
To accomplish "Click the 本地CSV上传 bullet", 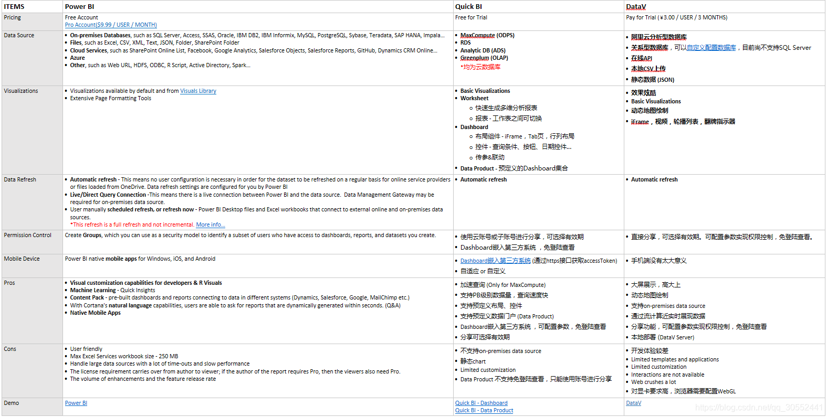I will 648,69.
